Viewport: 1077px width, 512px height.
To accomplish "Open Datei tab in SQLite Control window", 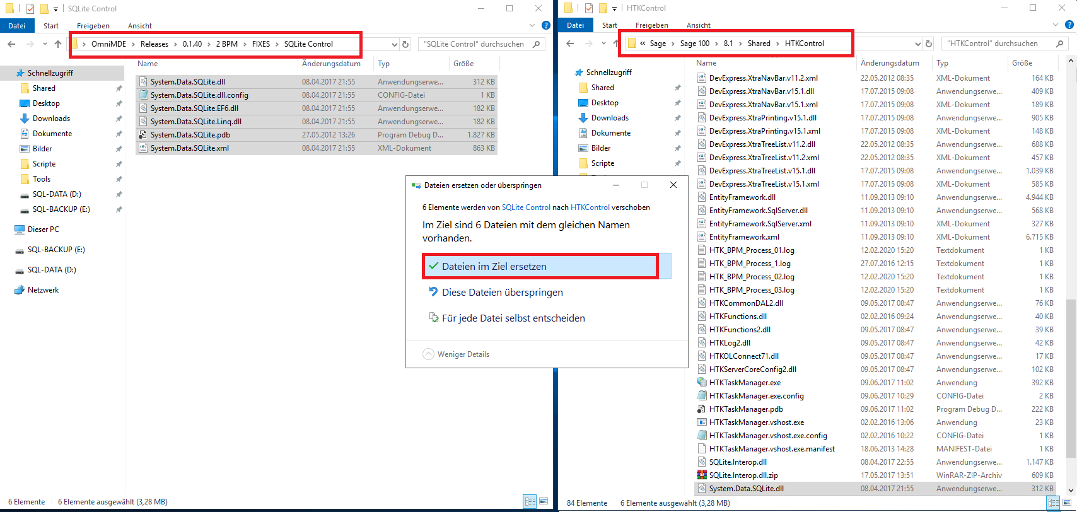I will tap(17, 26).
